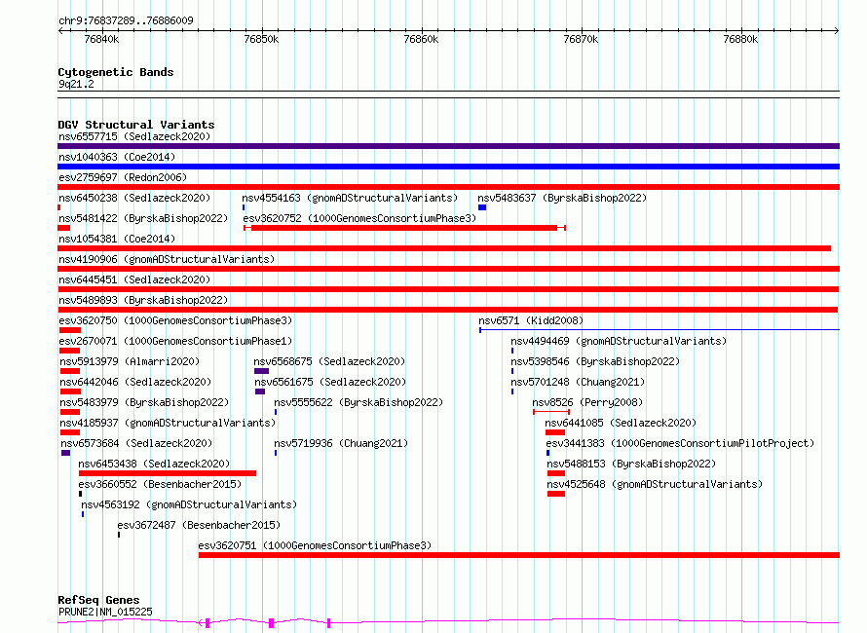867x633 pixels.
Task: Select the purple nsv6573684 feature block
Action: 66,453
